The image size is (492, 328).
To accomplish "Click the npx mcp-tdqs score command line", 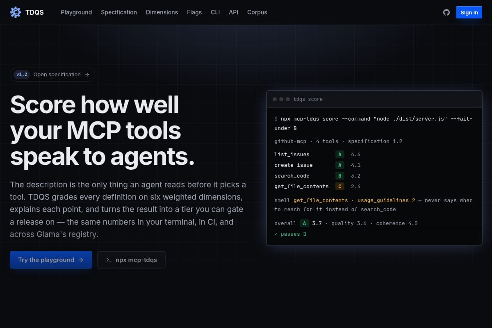I will 374,123.
